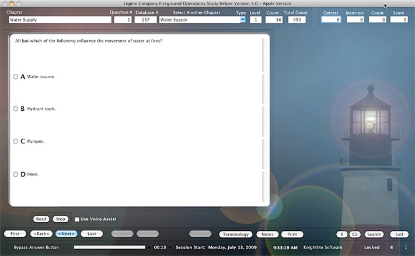Click the 'Hydrant tools.' answer text
The image size is (415, 256).
(x=41, y=108)
